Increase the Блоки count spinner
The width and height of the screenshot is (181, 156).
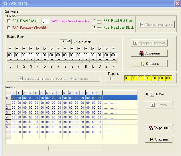(x=152, y=93)
